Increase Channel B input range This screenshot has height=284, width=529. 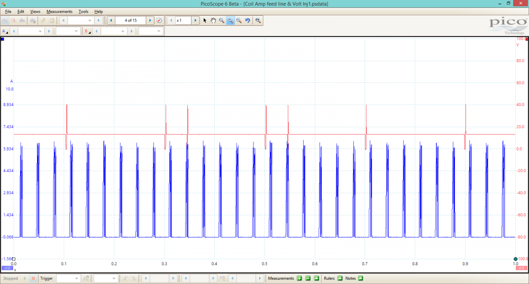[x=132, y=31]
